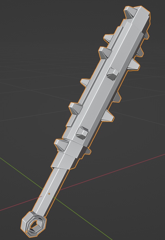Click the upper square stud on the mace body
165x240 pixels.
[113, 74]
